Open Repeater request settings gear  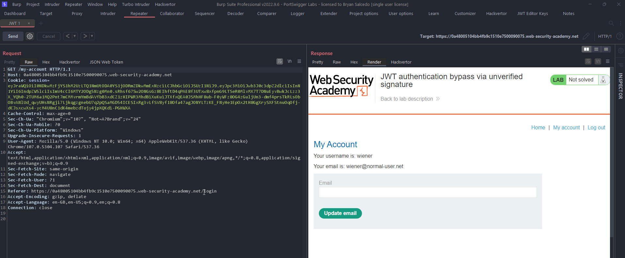30,36
